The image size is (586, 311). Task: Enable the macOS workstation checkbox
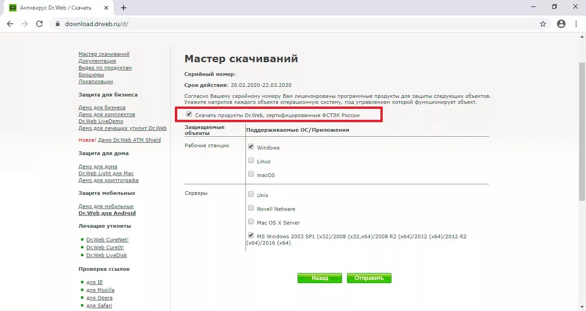coord(251,174)
